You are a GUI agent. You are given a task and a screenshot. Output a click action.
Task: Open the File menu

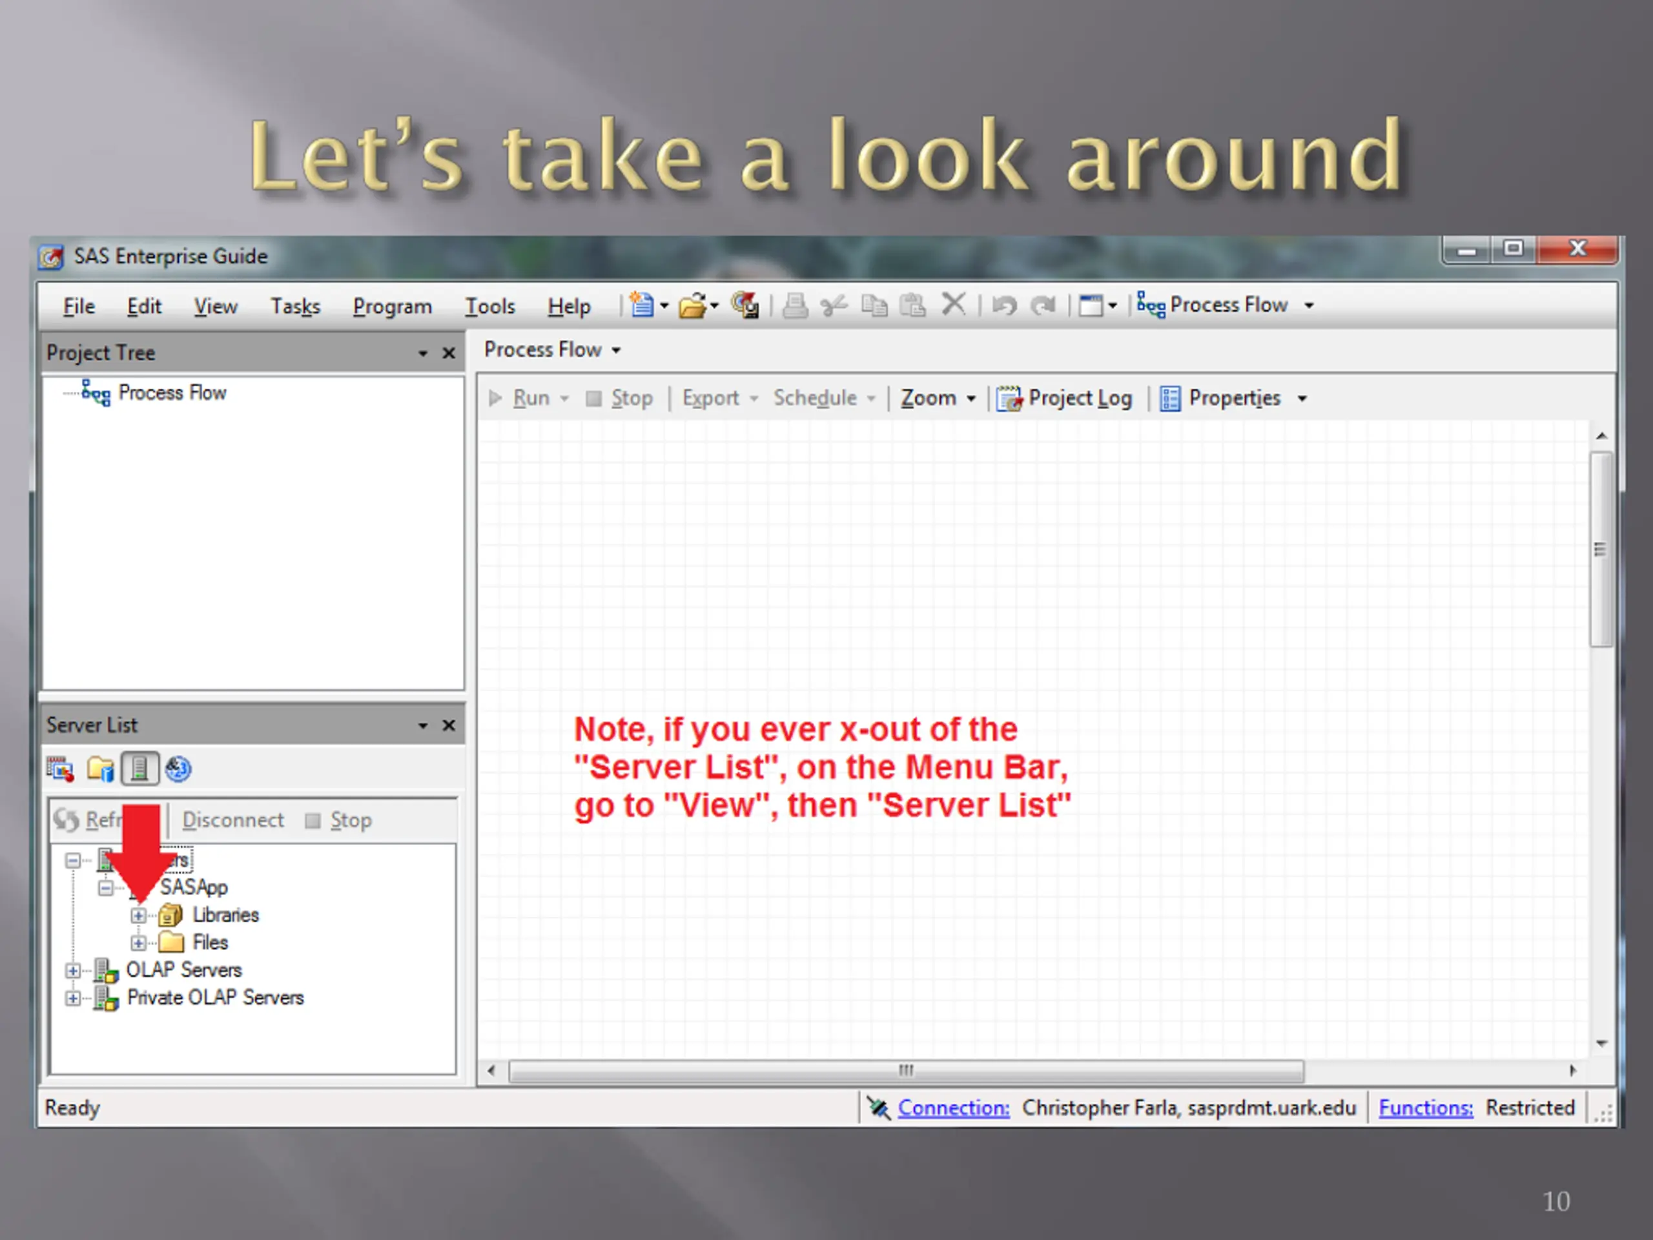coord(79,307)
